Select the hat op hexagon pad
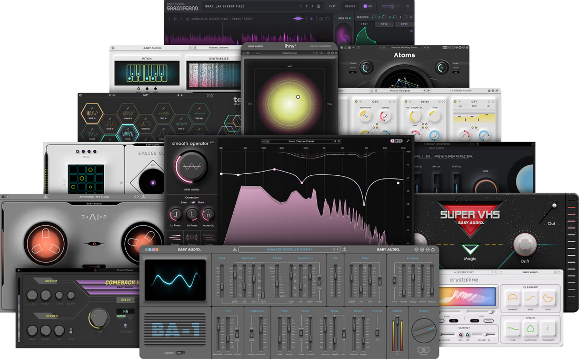The width and height of the screenshot is (579, 359). point(199,113)
